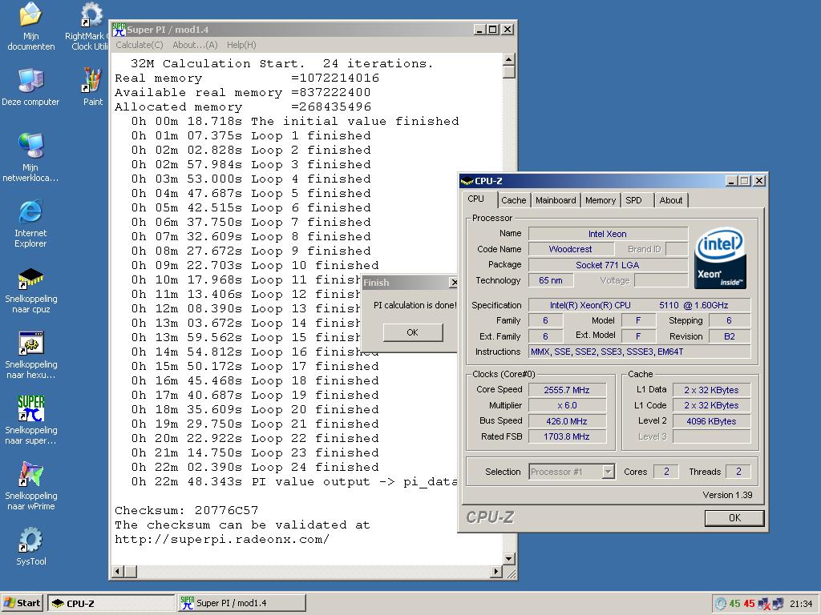The width and height of the screenshot is (821, 615).
Task: Click the CPU-Z title bar icon
Action: 467,181
